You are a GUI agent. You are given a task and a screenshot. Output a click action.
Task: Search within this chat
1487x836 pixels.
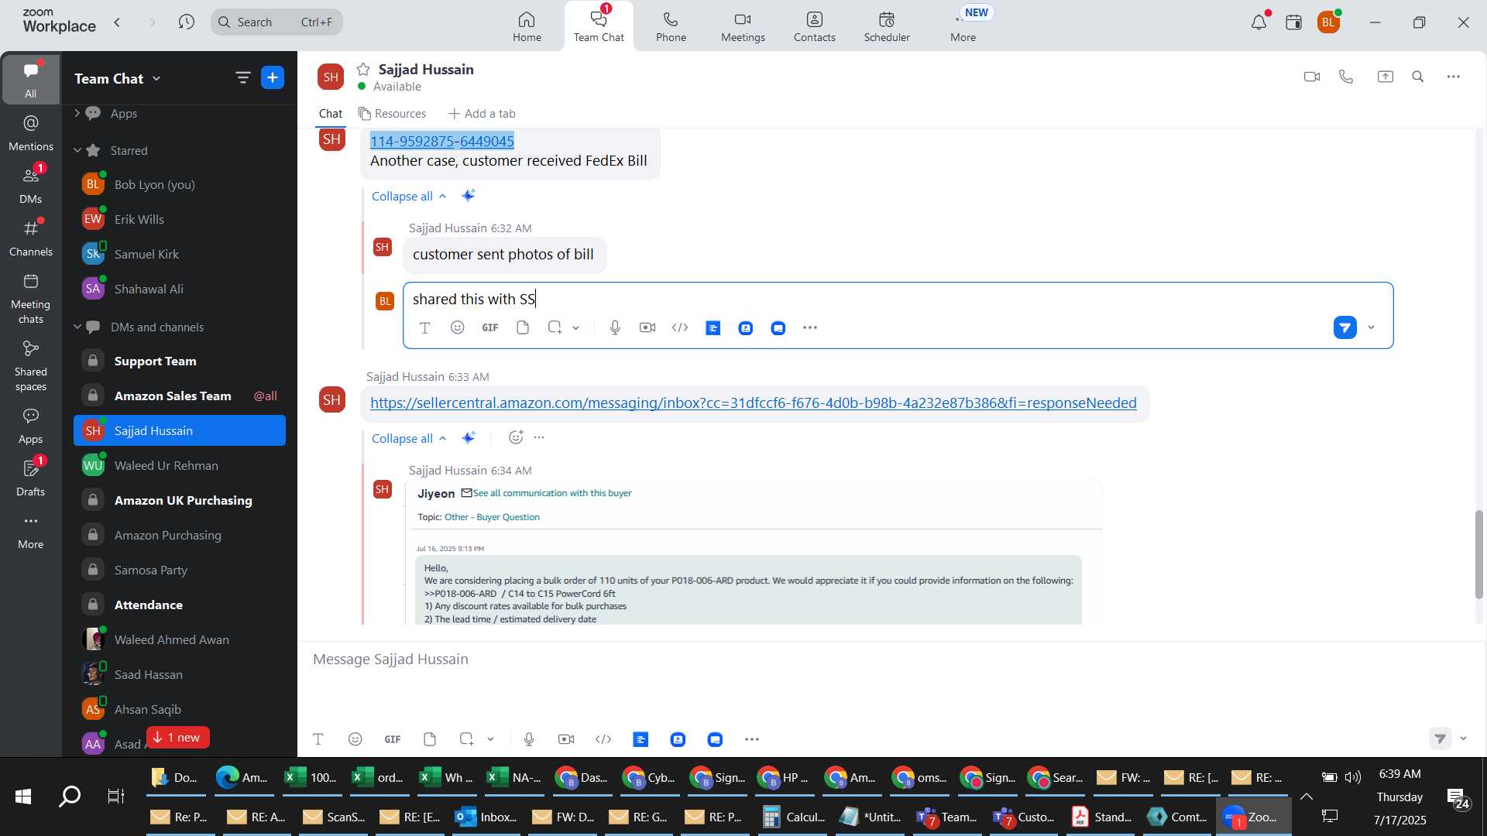point(1419,77)
